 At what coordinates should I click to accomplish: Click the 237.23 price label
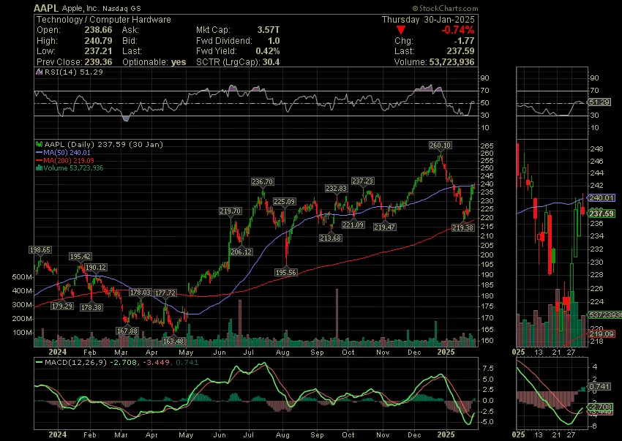pyautogui.click(x=362, y=181)
